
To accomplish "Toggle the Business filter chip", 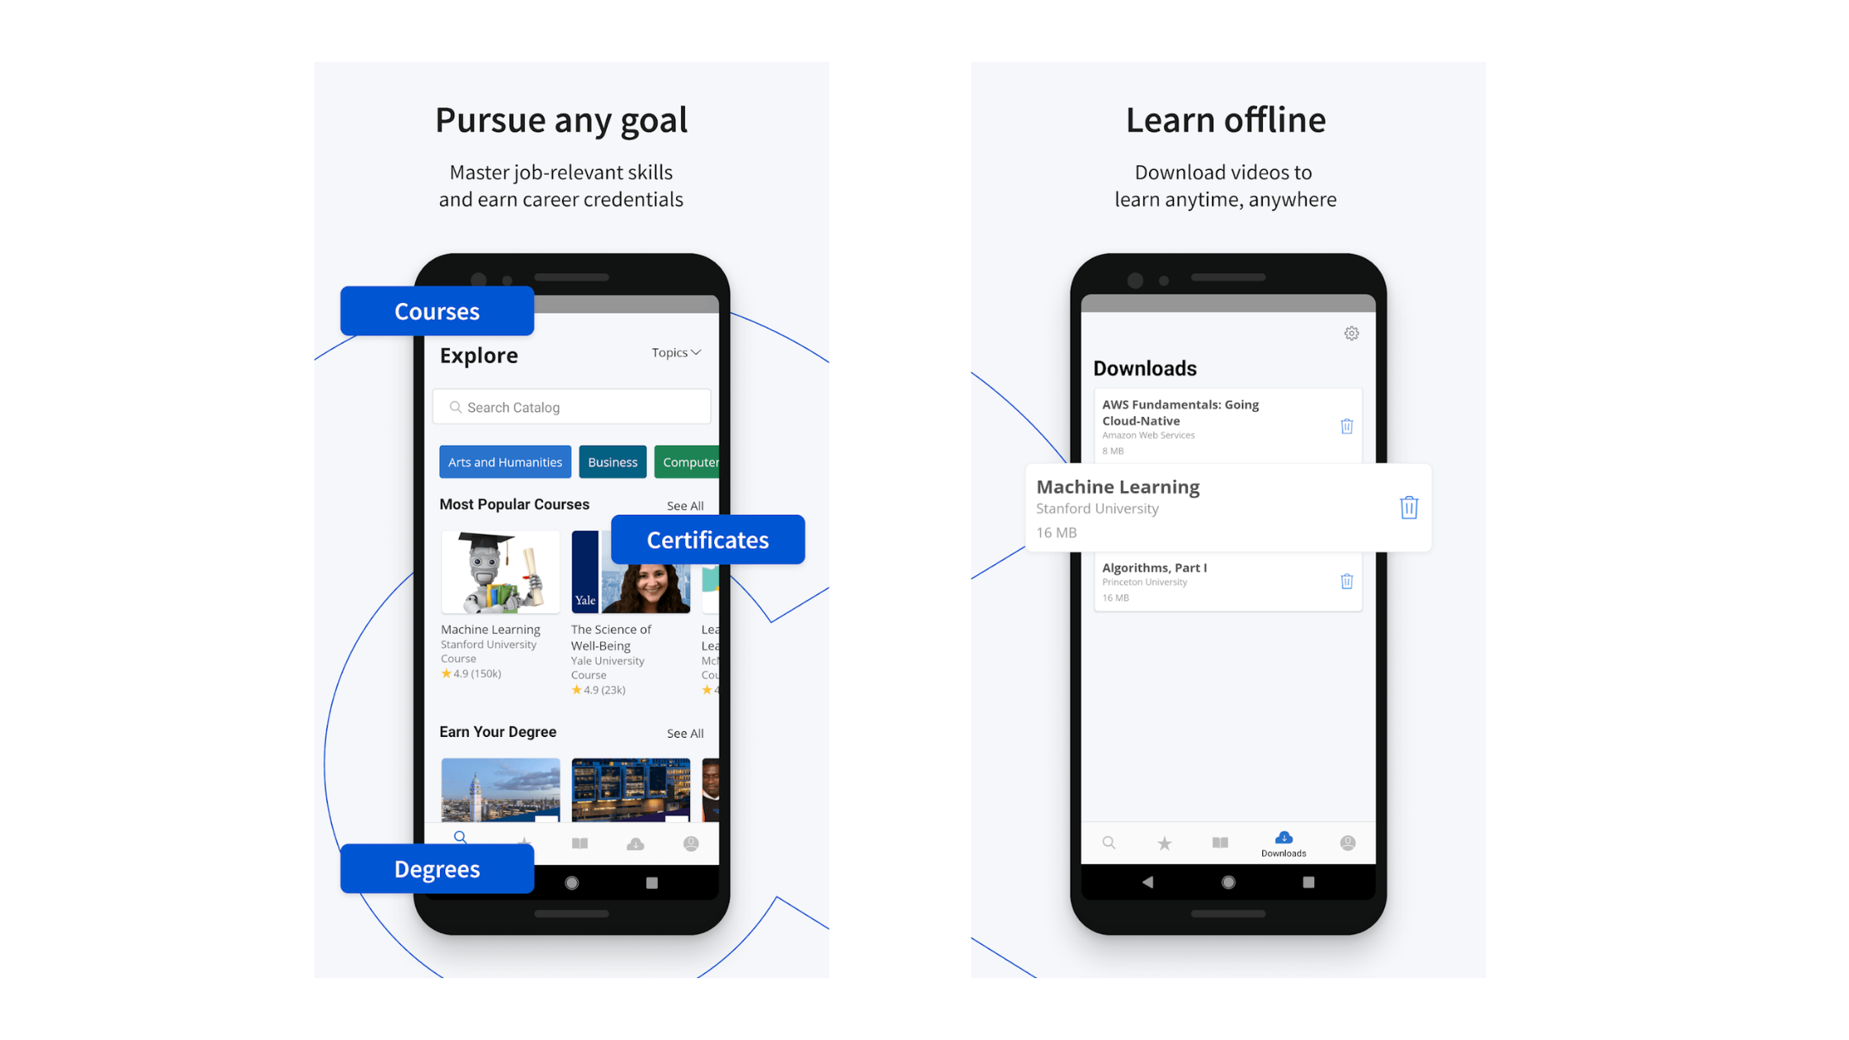I will (x=609, y=461).
